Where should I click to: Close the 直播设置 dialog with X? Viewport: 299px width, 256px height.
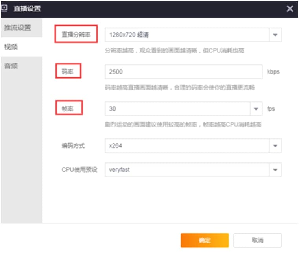point(290,9)
